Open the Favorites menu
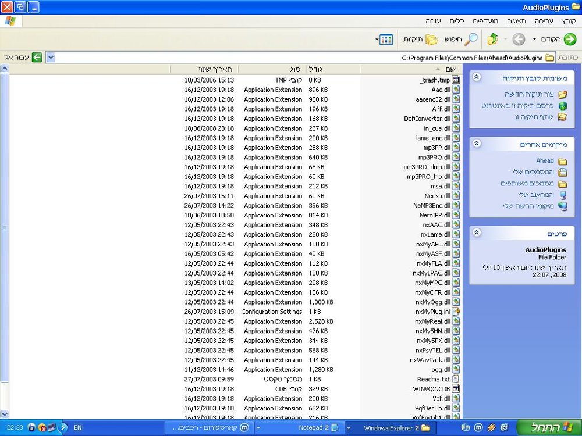This screenshot has height=436, width=582. click(485, 21)
